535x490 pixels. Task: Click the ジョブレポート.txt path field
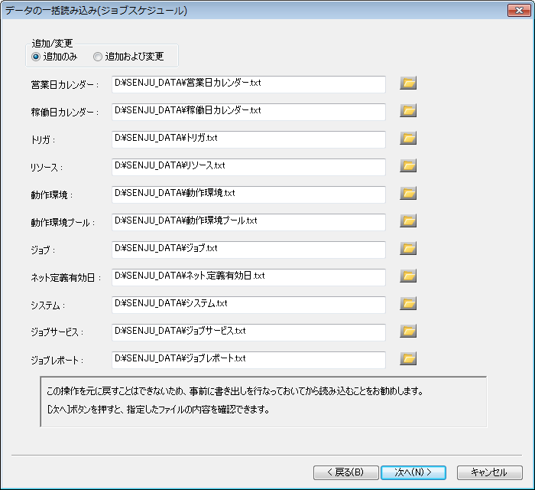[x=248, y=360]
